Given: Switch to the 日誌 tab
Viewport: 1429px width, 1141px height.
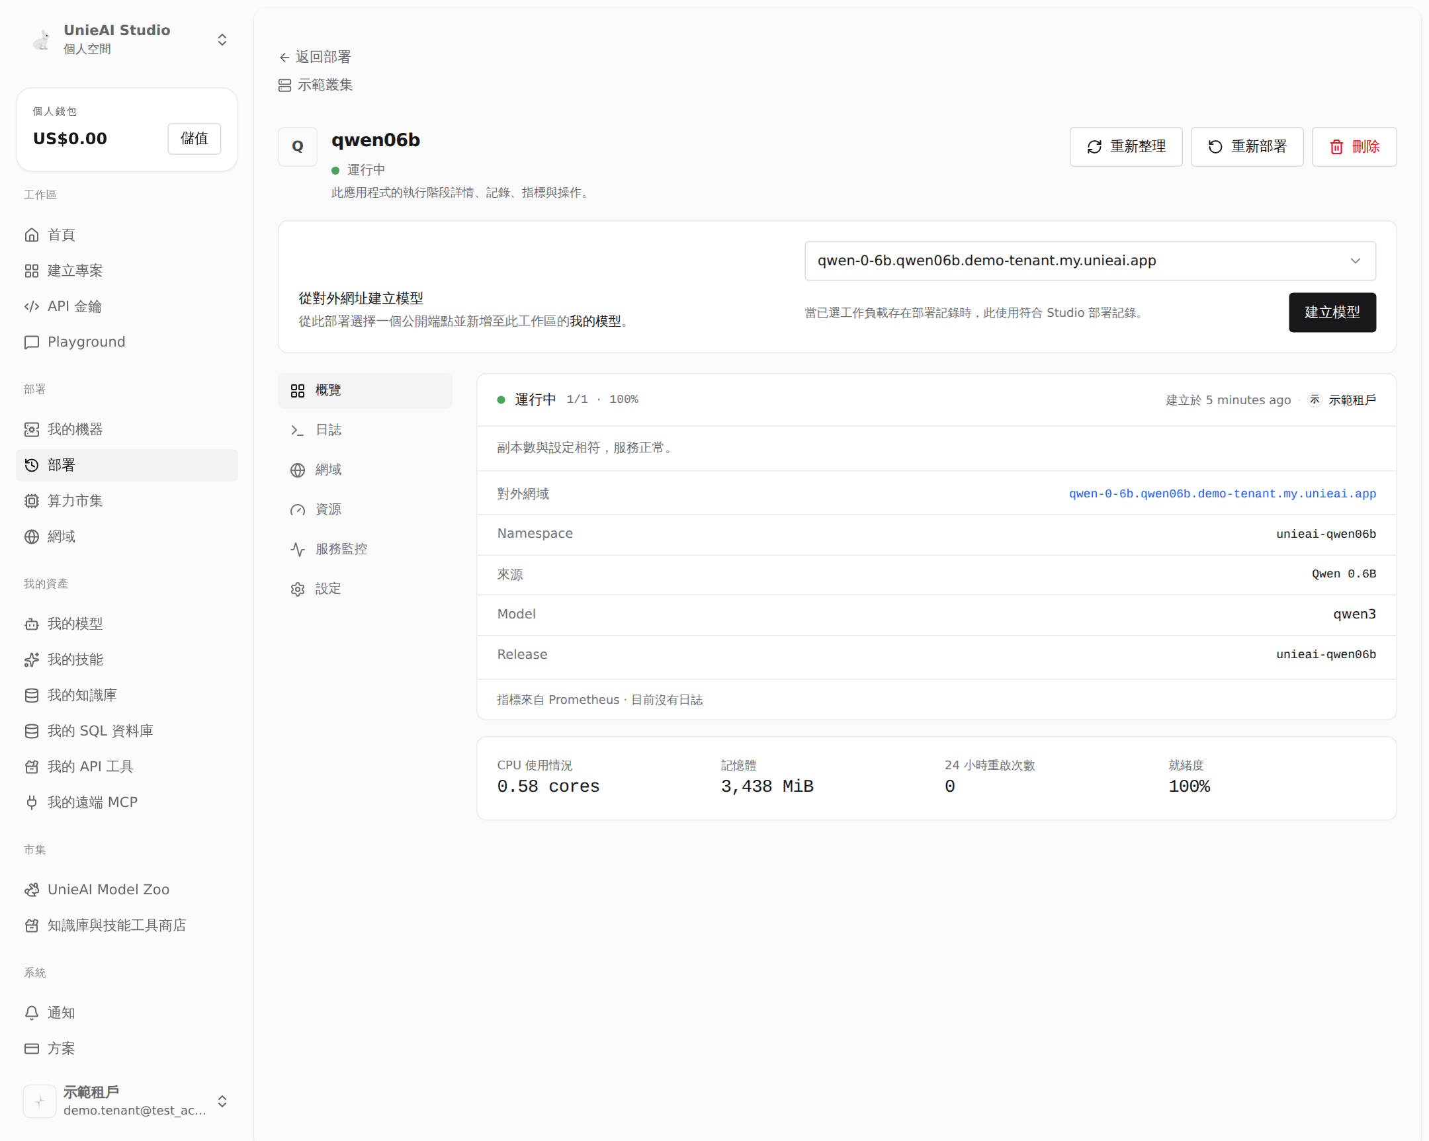Looking at the screenshot, I should point(365,430).
